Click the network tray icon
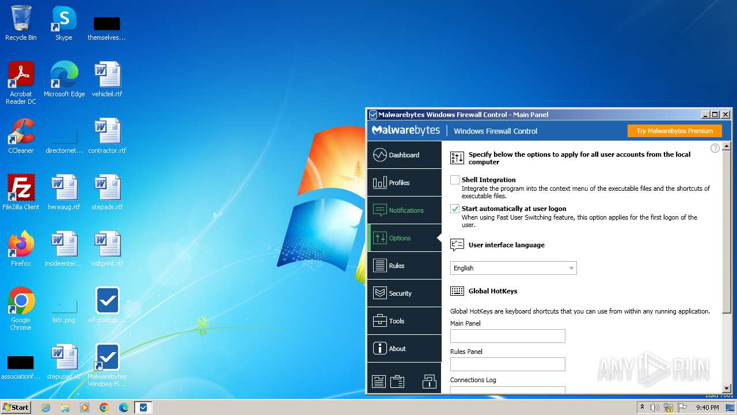This screenshot has height=415, width=737. click(668, 408)
